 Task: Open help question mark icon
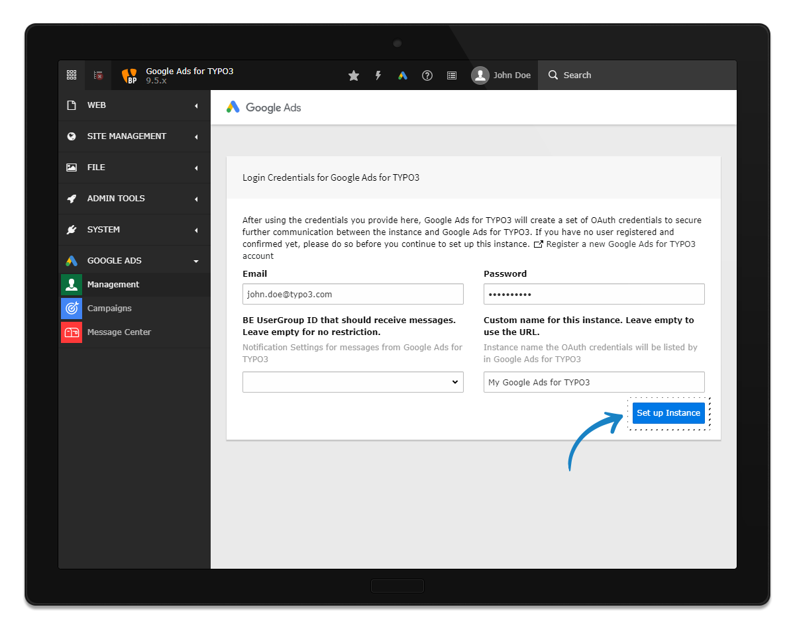(427, 75)
